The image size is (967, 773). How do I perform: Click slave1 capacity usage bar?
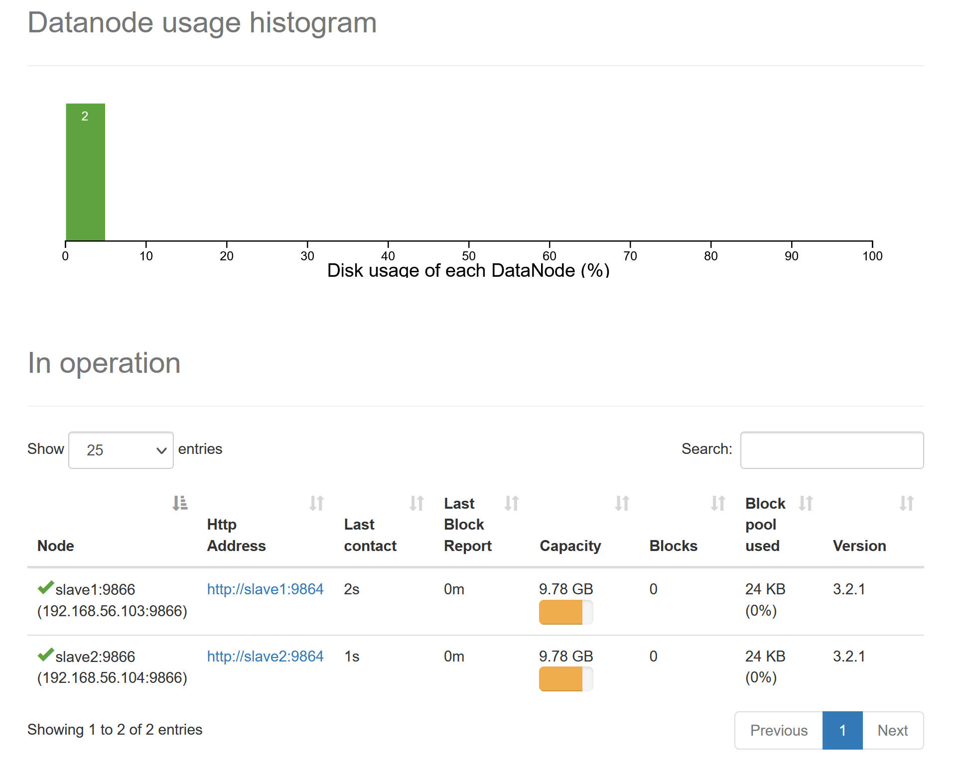point(565,612)
